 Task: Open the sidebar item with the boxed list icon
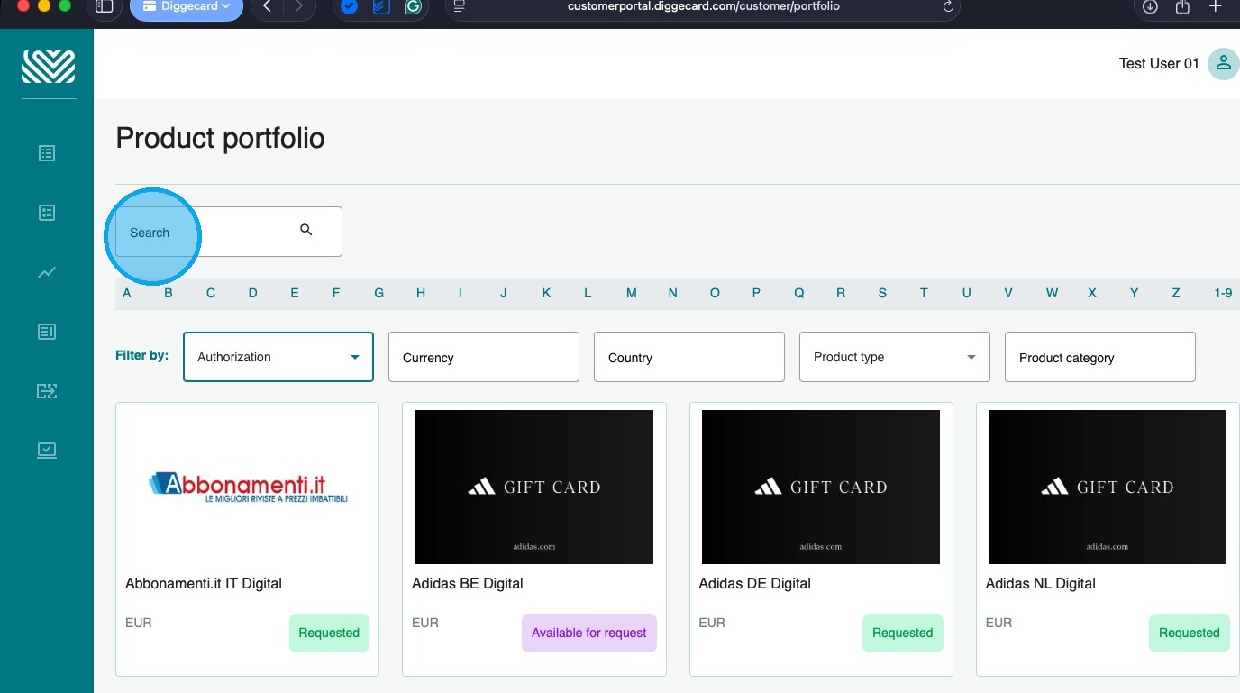click(47, 153)
